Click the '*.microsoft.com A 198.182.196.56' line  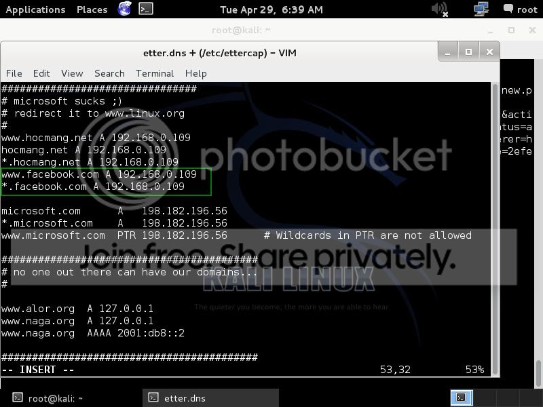pyautogui.click(x=114, y=223)
